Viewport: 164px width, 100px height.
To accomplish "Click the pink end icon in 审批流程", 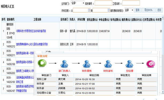I will (151, 64).
